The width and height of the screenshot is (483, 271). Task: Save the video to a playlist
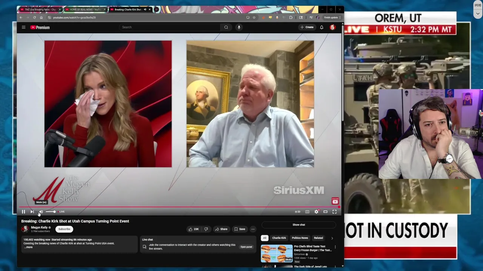[x=240, y=229]
